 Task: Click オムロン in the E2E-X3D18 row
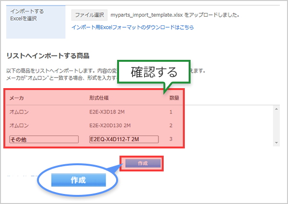pyautogui.click(x=19, y=112)
